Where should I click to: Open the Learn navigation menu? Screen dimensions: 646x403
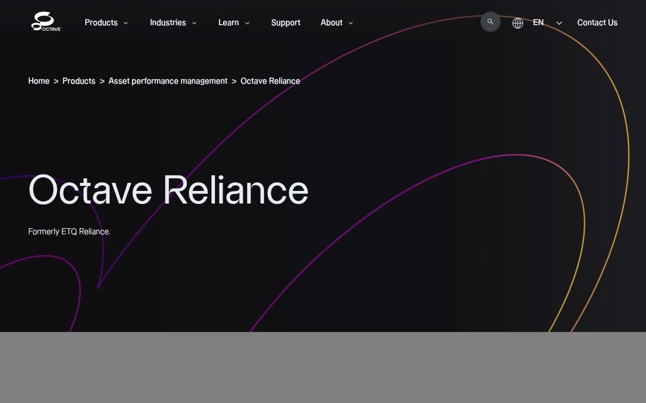click(229, 23)
